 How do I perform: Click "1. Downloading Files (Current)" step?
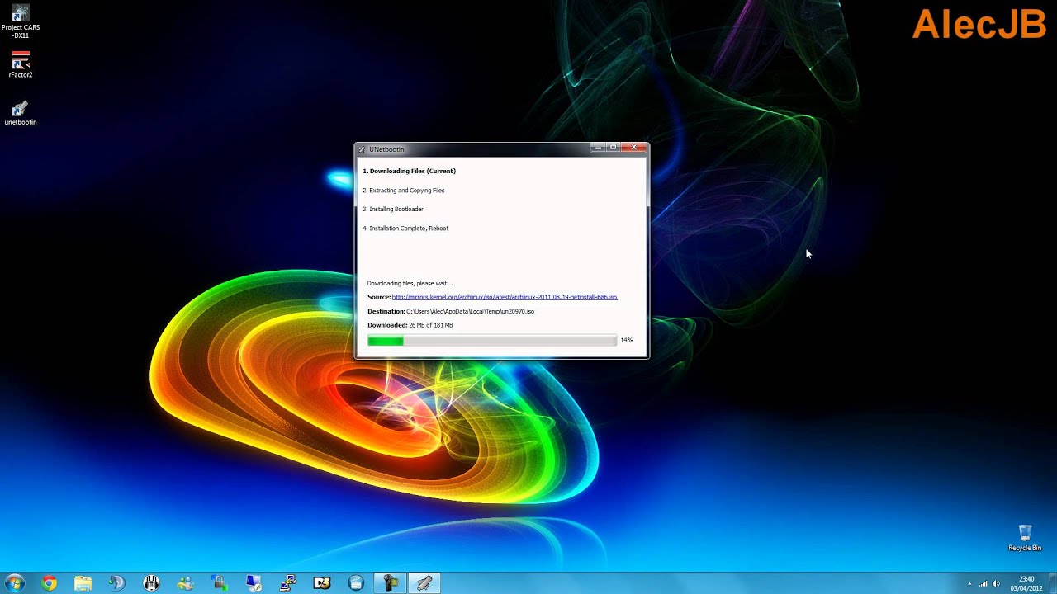[410, 171]
